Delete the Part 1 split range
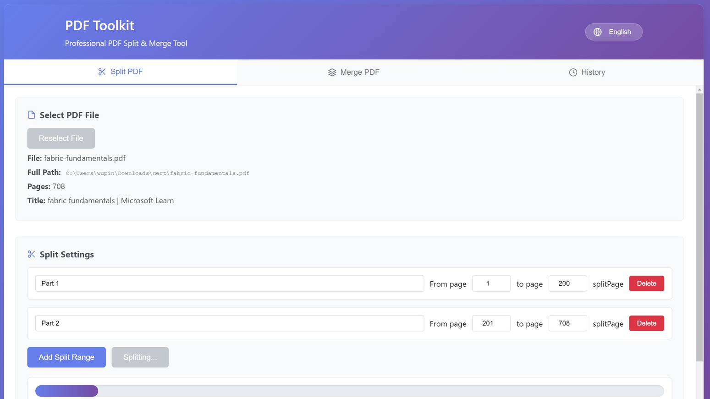This screenshot has height=399, width=710. [647, 283]
